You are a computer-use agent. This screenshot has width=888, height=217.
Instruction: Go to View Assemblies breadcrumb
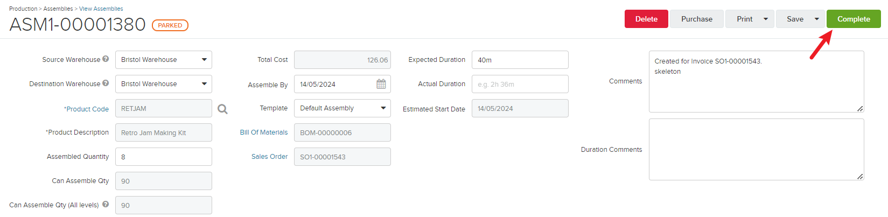(x=101, y=9)
